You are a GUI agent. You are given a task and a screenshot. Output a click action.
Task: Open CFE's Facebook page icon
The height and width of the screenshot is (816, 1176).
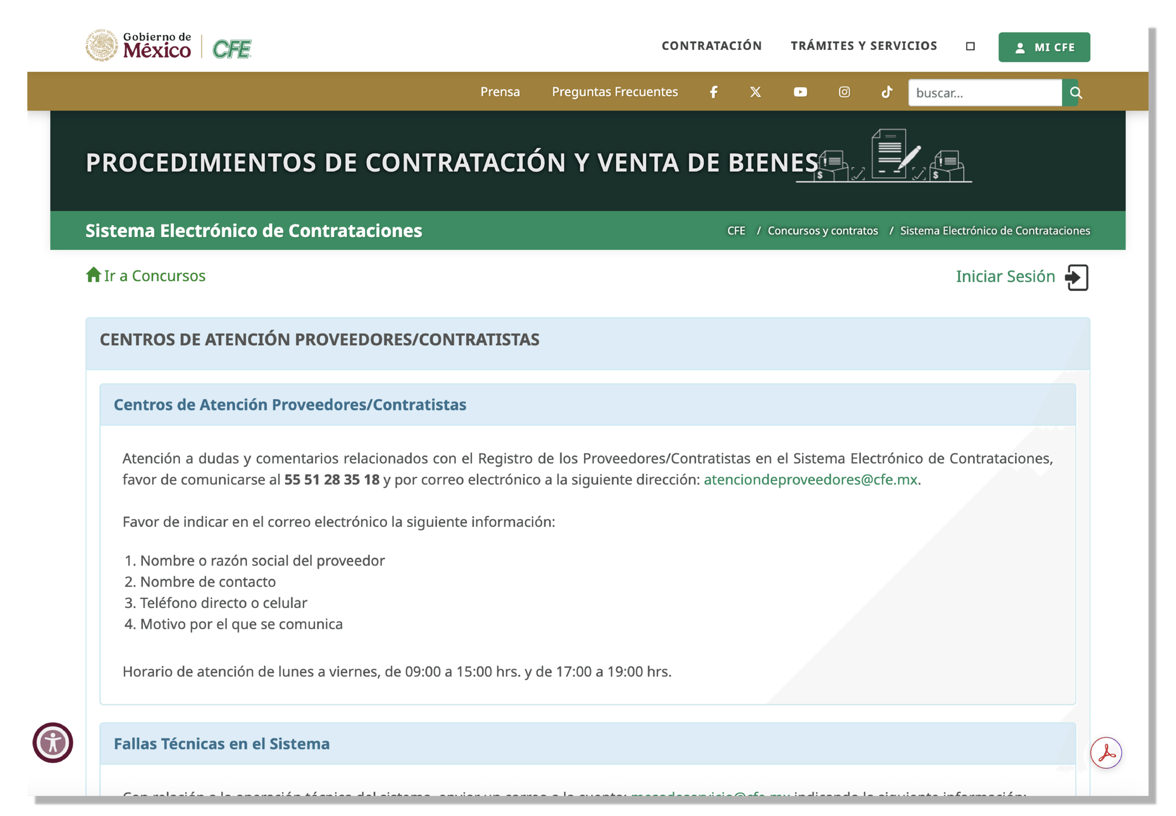coord(713,92)
